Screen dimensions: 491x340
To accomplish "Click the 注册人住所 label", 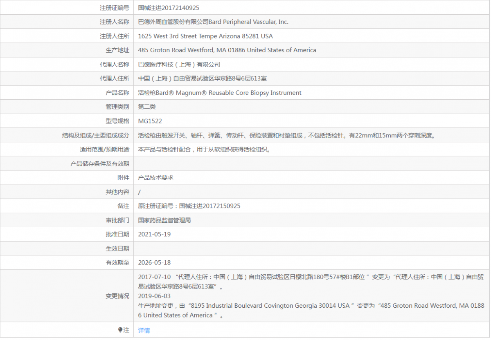I will click(x=115, y=36).
